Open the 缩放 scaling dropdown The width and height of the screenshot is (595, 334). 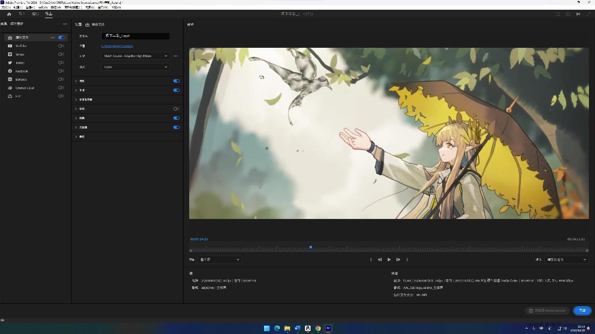[566, 260]
